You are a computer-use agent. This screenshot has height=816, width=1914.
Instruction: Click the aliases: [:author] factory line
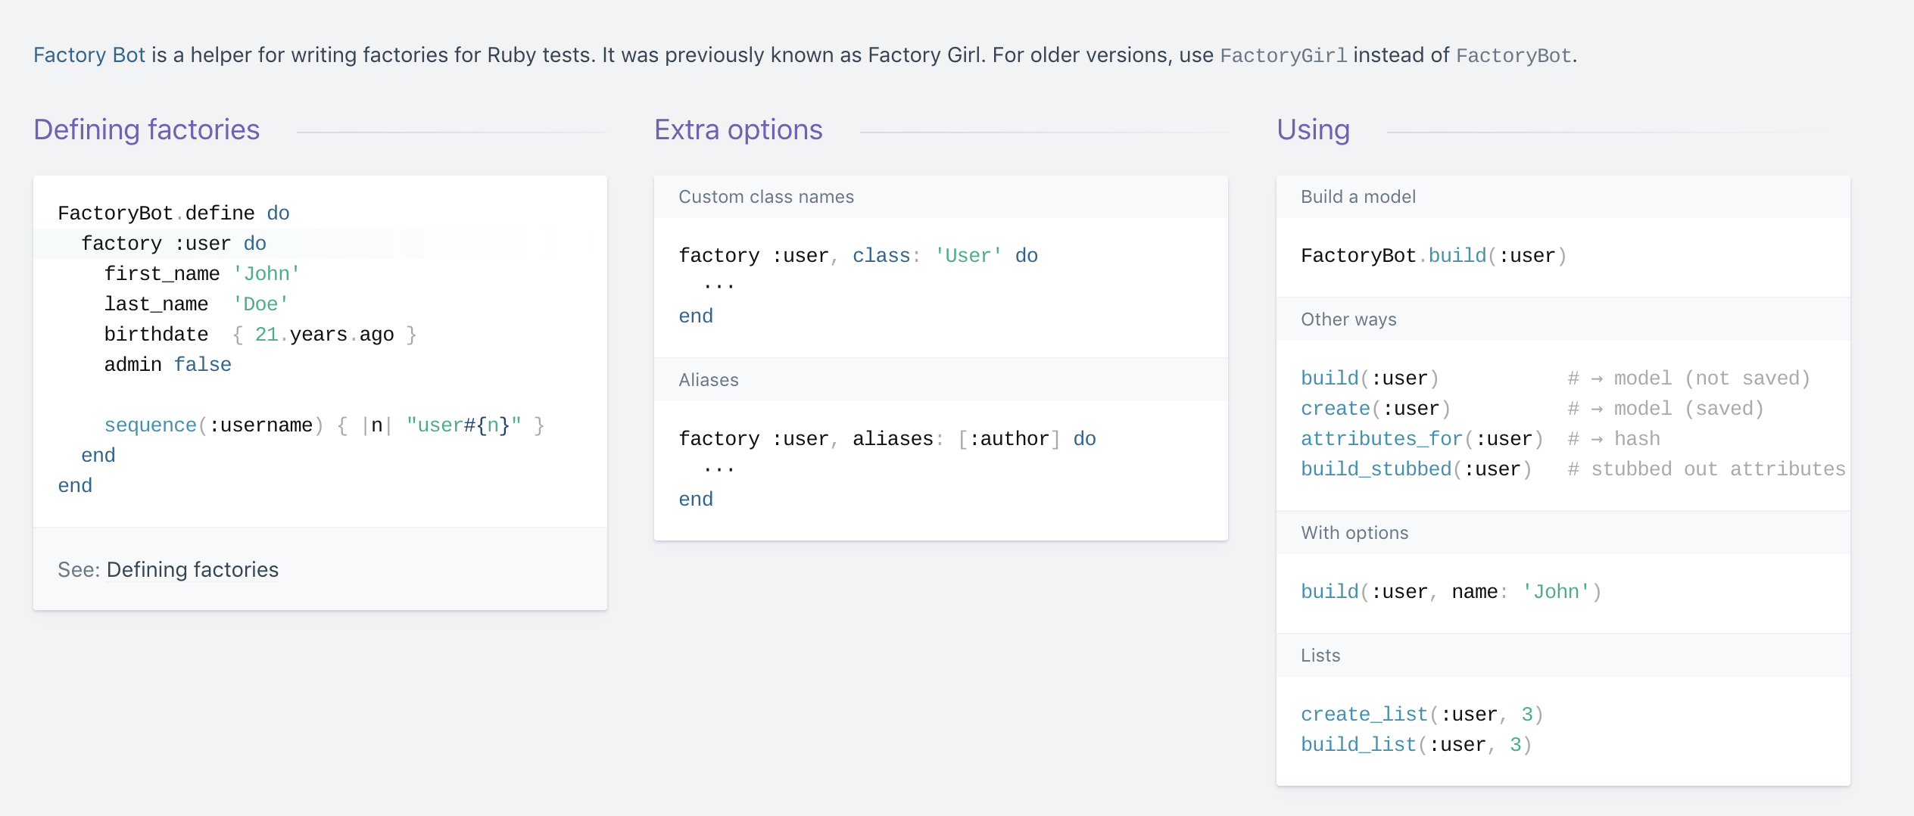(x=887, y=439)
